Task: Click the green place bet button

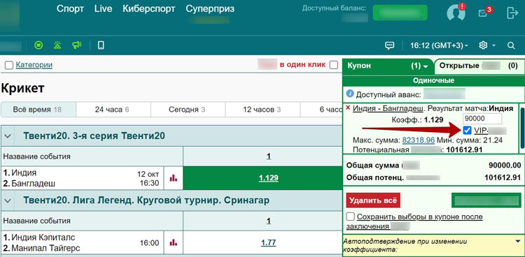Action: (x=486, y=200)
